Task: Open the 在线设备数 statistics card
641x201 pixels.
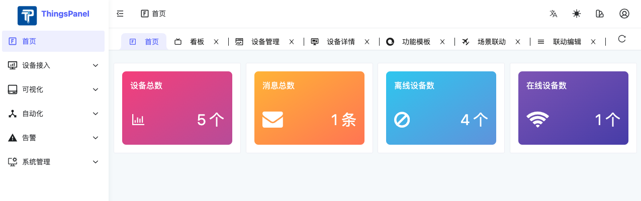Action: coord(573,108)
